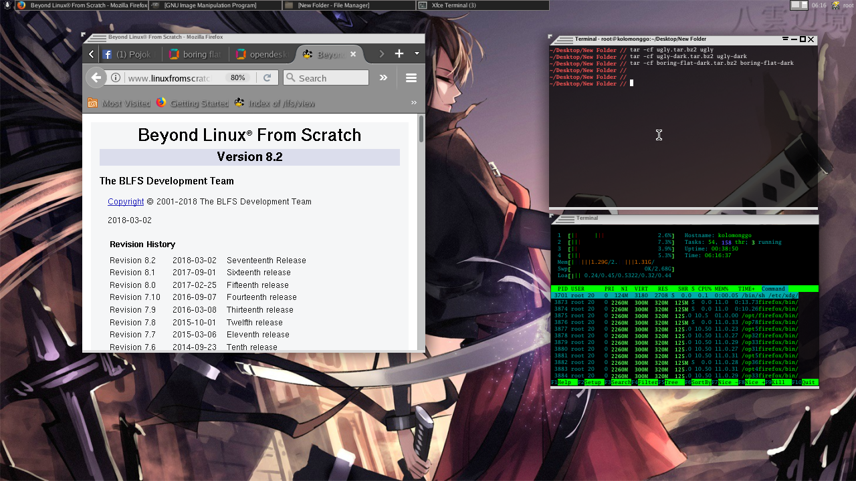Switch to the opendesktop tab
This screenshot has width=856, height=481.
263,54
